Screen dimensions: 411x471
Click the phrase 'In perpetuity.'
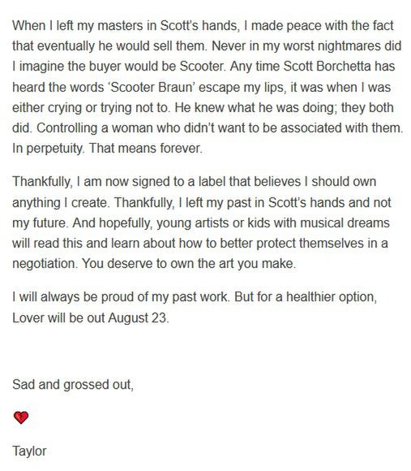[48, 149]
